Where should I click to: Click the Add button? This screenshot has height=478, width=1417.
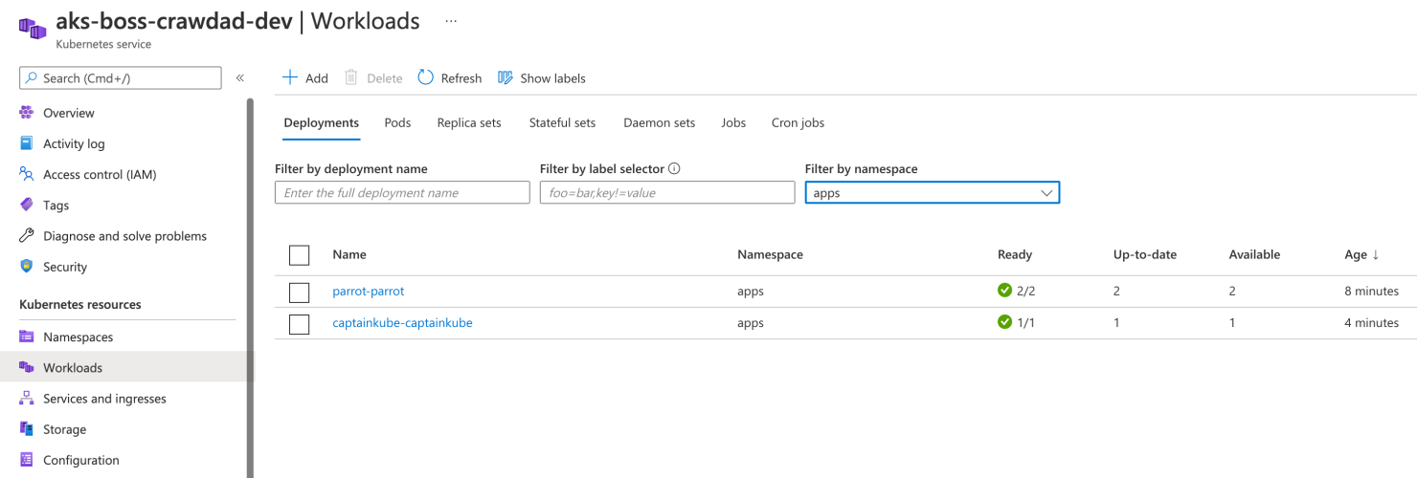tap(305, 78)
